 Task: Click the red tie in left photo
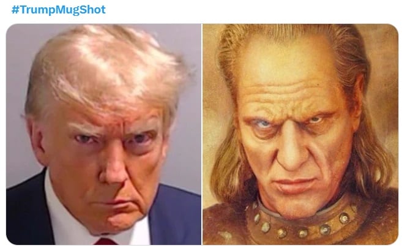[106, 242]
